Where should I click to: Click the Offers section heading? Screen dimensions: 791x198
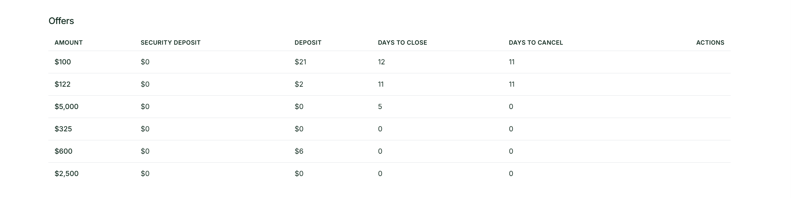61,21
